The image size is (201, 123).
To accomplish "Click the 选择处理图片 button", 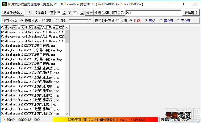I will [12, 13].
